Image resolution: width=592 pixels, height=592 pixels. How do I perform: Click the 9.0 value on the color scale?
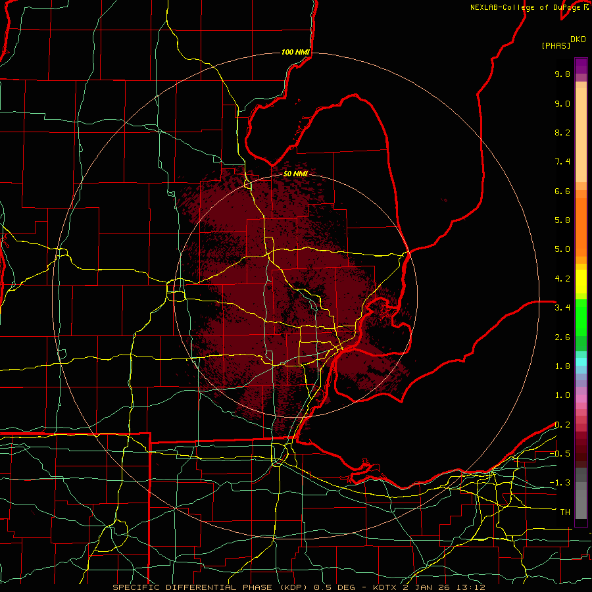point(562,103)
